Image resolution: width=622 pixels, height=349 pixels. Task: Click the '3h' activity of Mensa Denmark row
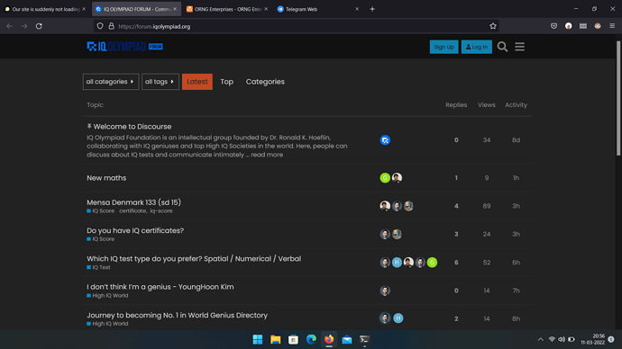pyautogui.click(x=516, y=206)
